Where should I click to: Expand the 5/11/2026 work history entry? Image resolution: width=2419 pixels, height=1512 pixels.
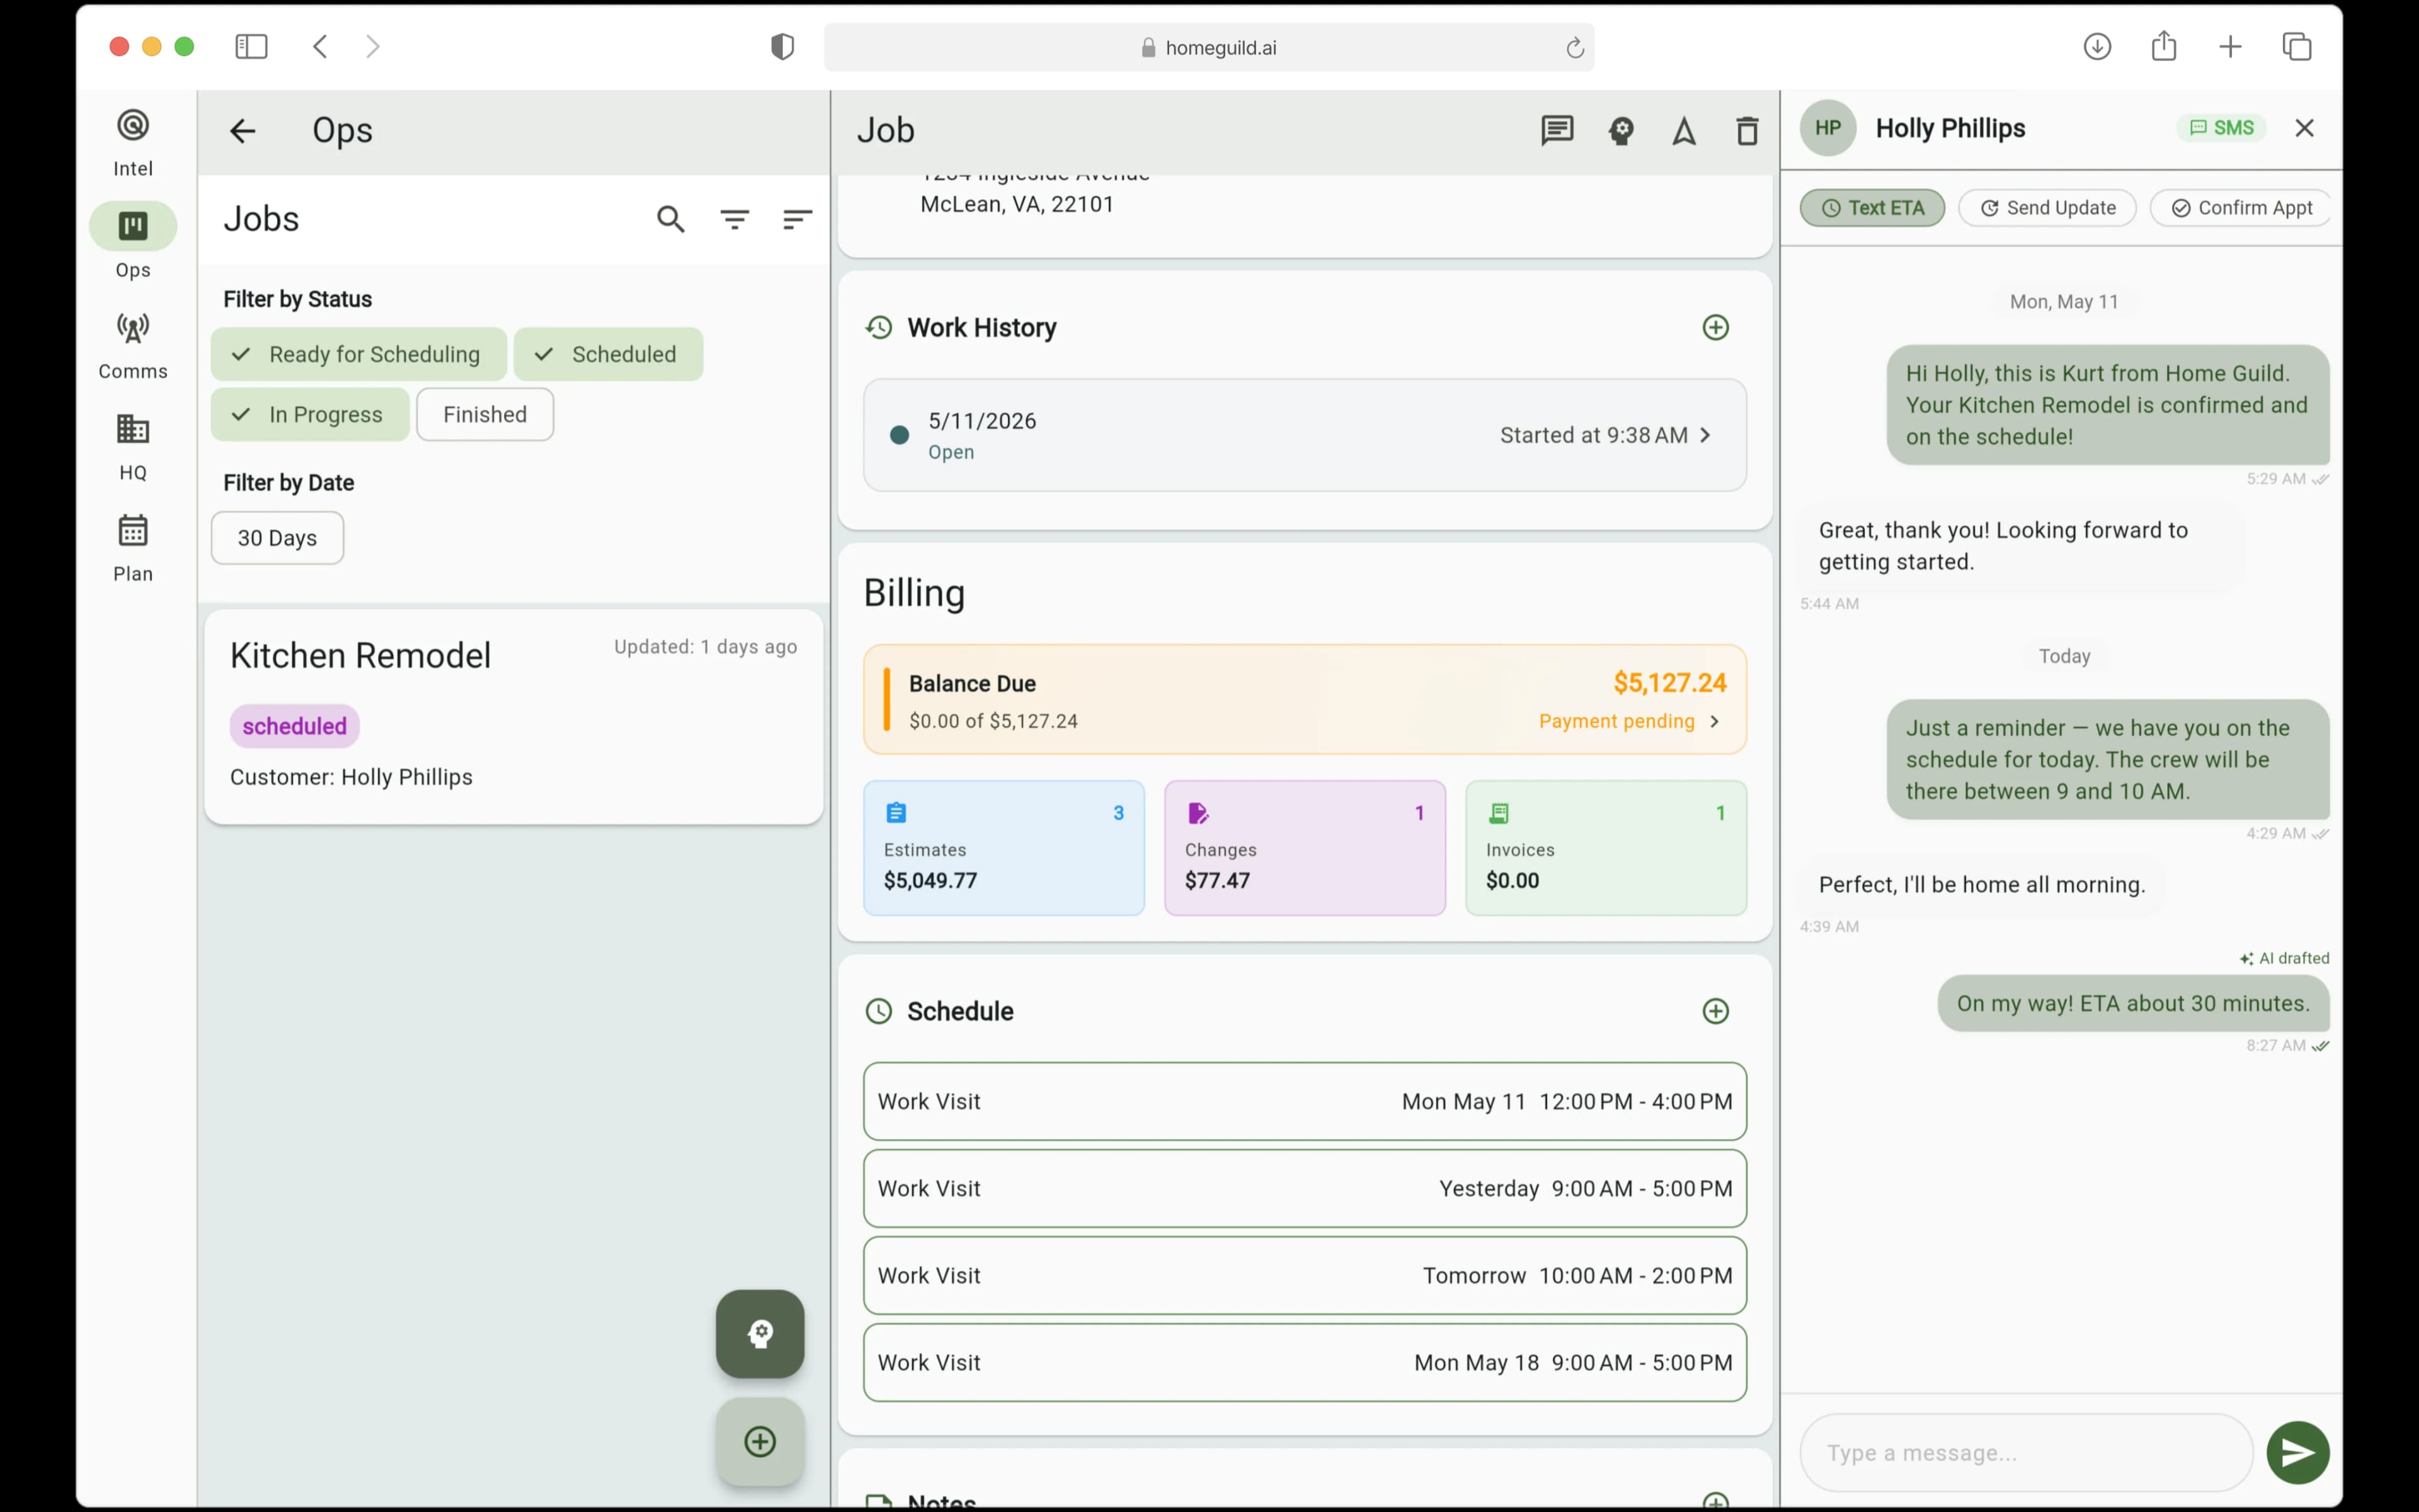click(x=1305, y=435)
